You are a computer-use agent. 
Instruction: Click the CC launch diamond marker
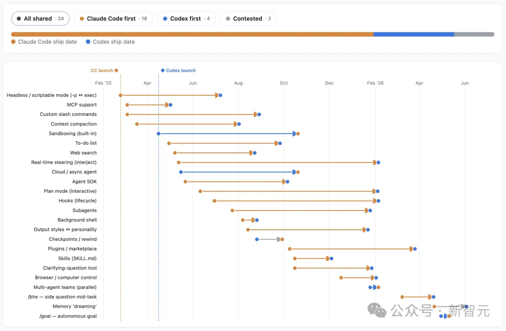pos(117,70)
